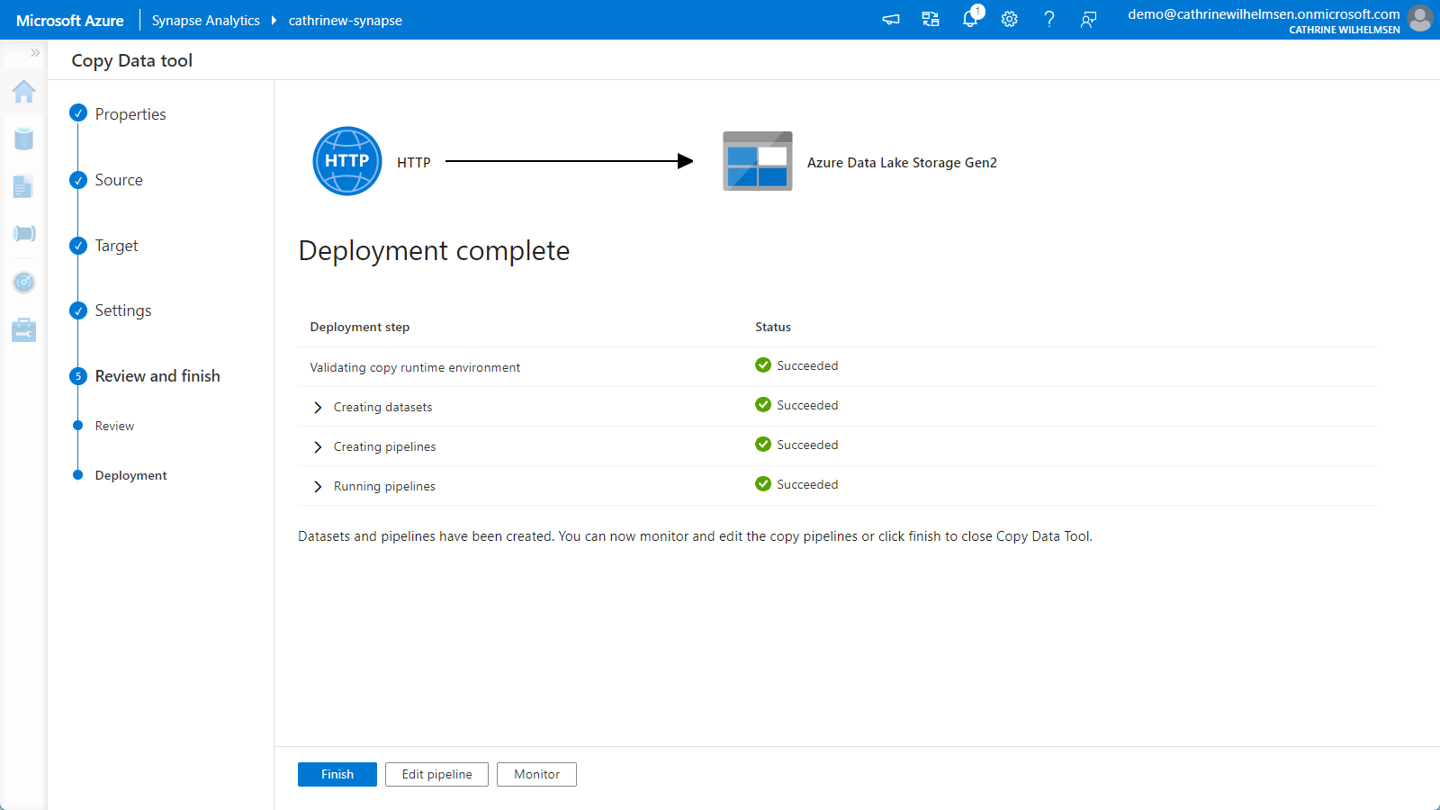
Task: Expand the Running pipelines step
Action: click(x=318, y=487)
